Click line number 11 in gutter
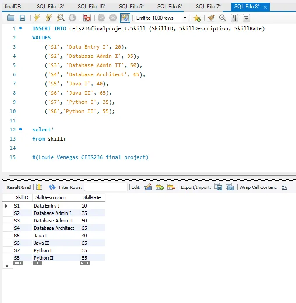The height and width of the screenshot is (303, 296). [x=13, y=120]
